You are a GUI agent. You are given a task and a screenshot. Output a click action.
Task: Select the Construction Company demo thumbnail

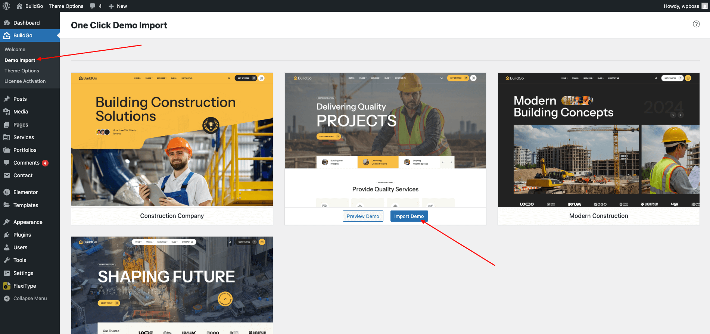point(172,139)
